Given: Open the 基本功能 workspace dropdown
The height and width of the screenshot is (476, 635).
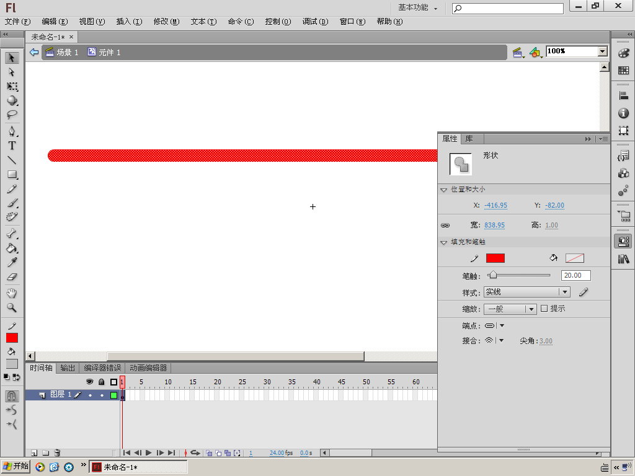Looking at the screenshot, I should [x=417, y=7].
